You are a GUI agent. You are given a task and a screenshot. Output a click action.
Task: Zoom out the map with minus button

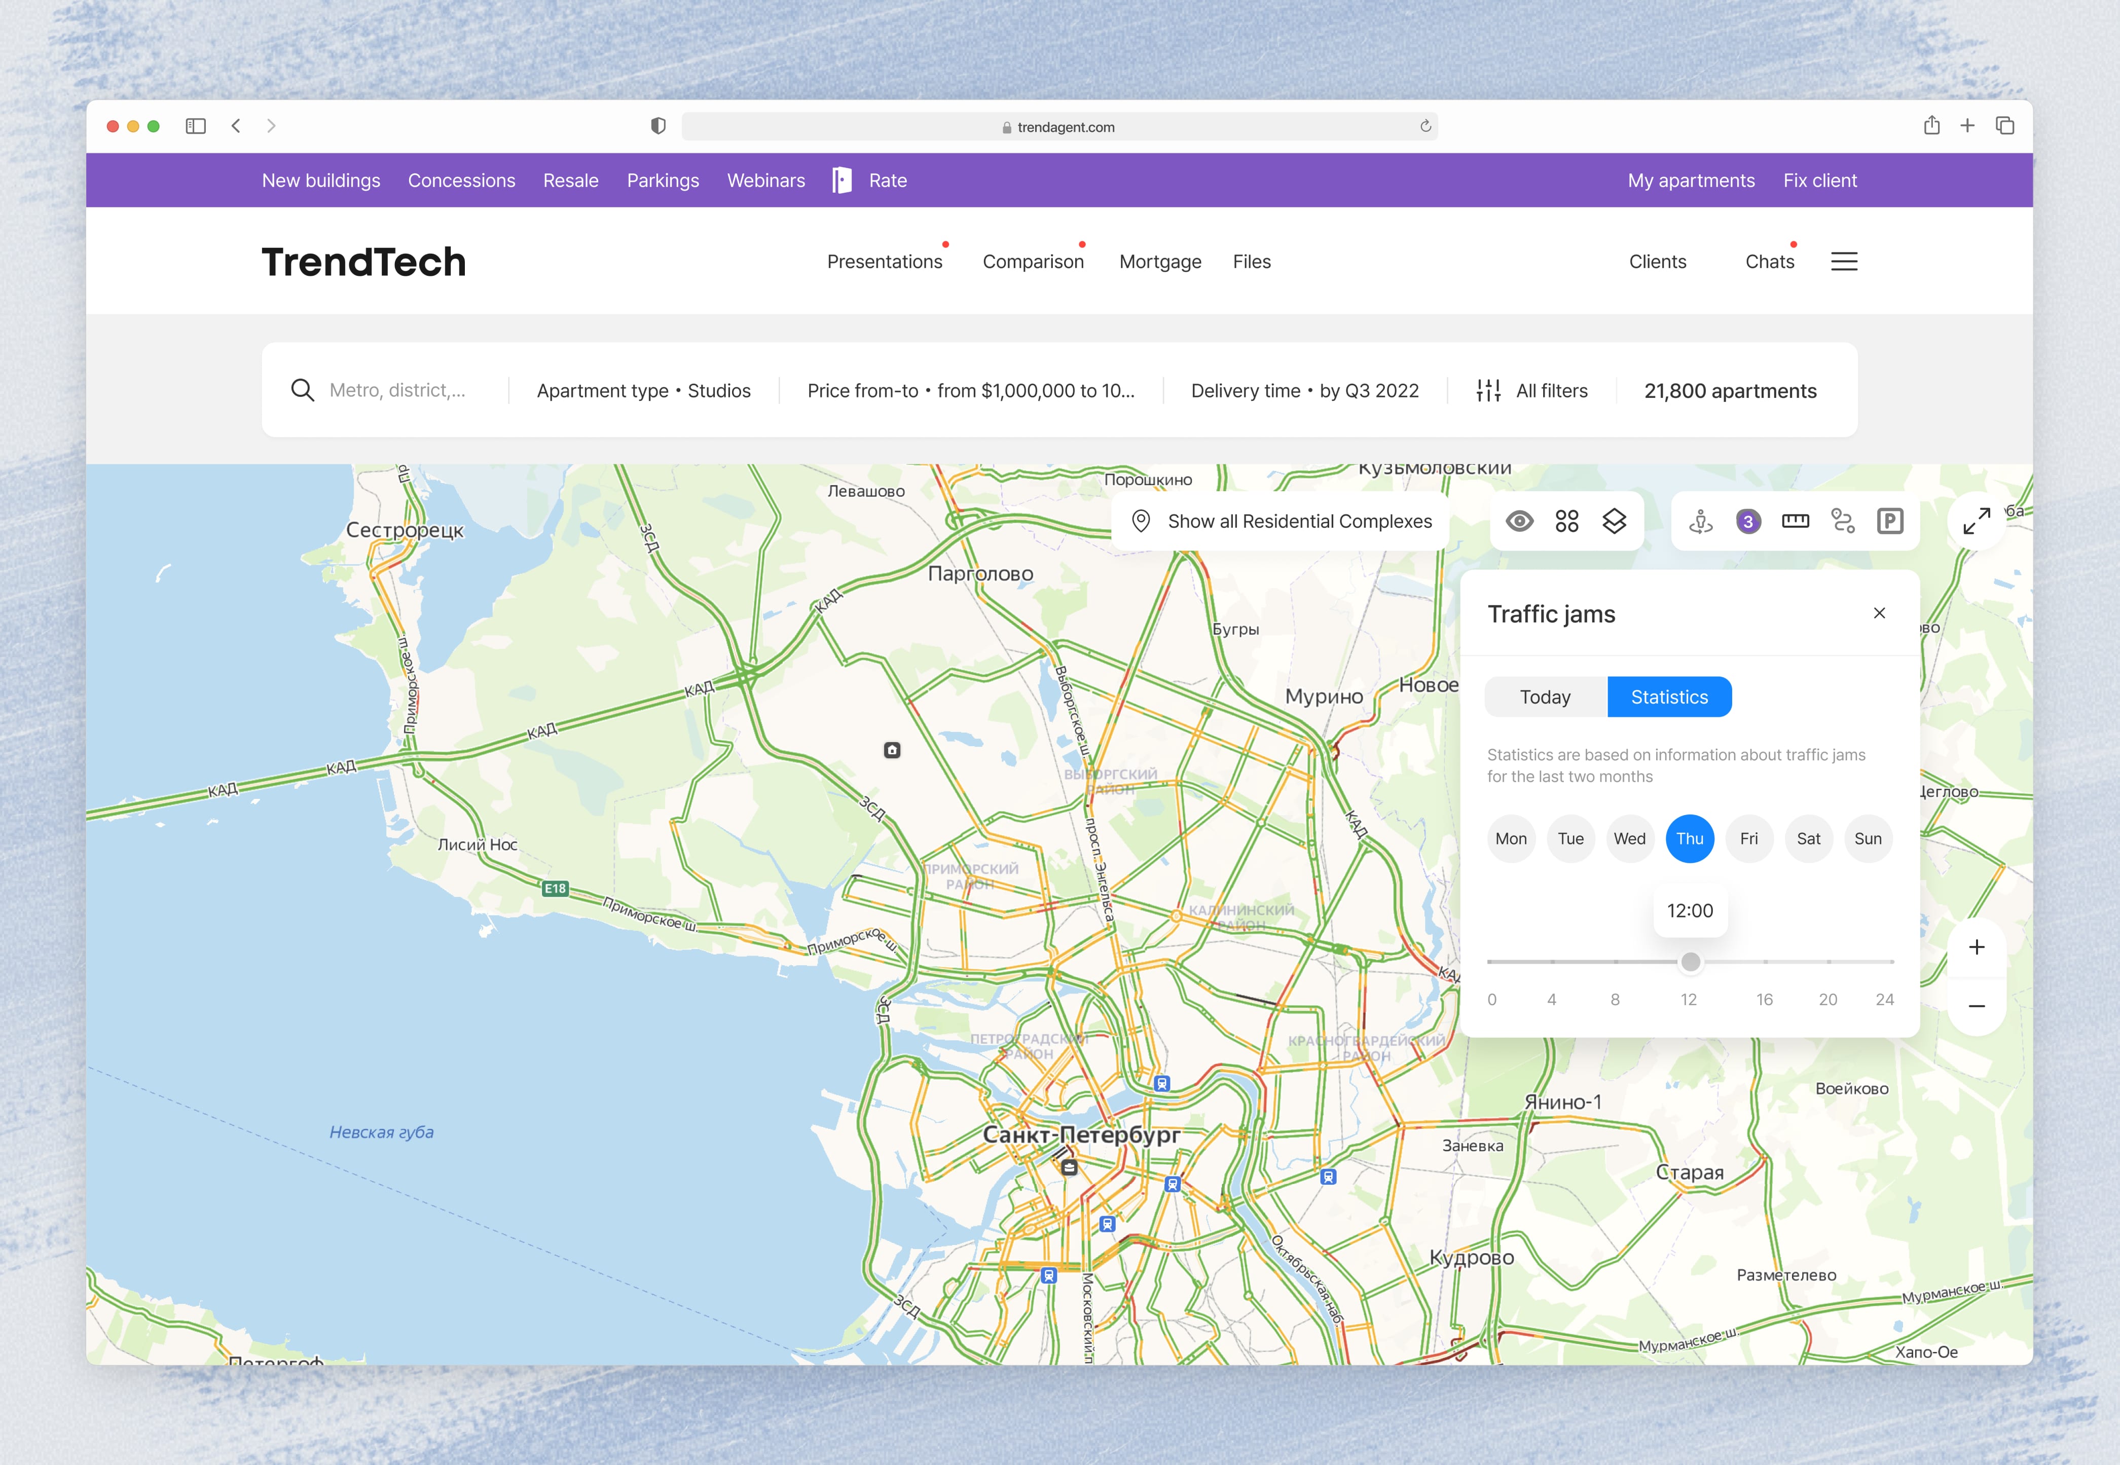point(1976,1006)
